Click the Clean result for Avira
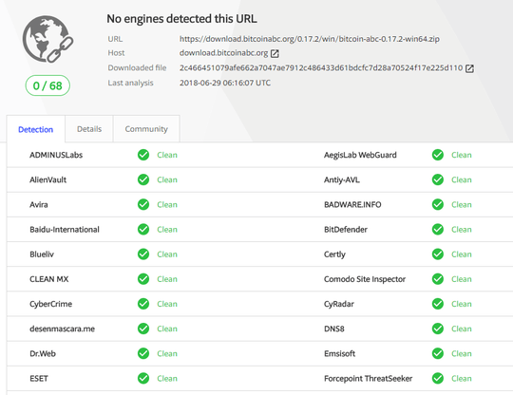513x395 pixels. 167,205
